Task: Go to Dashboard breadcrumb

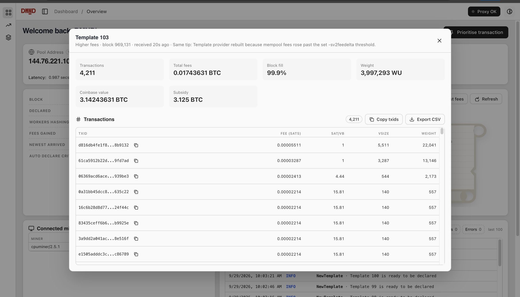Action: [66, 11]
